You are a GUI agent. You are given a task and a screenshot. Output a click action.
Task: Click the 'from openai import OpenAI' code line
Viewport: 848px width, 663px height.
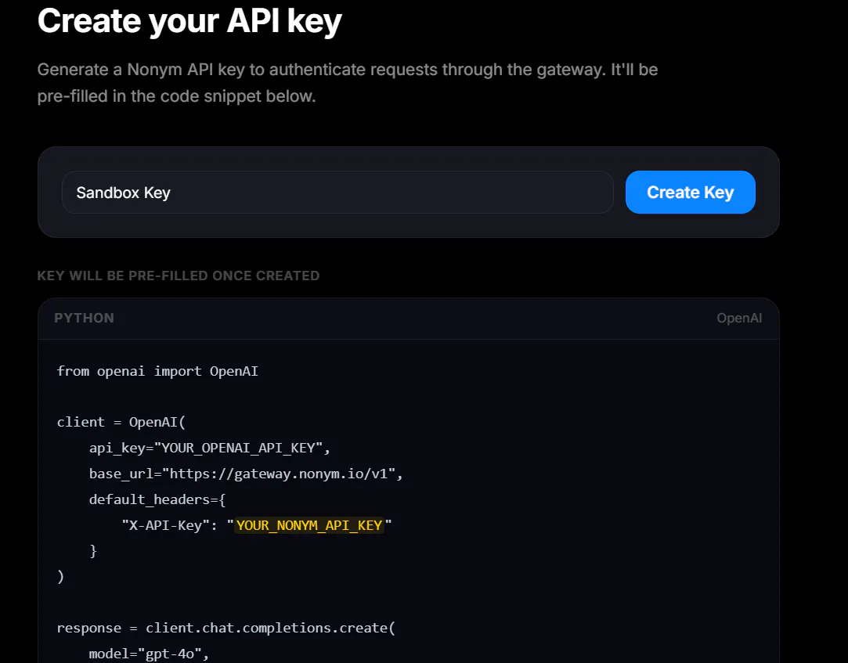[157, 371]
